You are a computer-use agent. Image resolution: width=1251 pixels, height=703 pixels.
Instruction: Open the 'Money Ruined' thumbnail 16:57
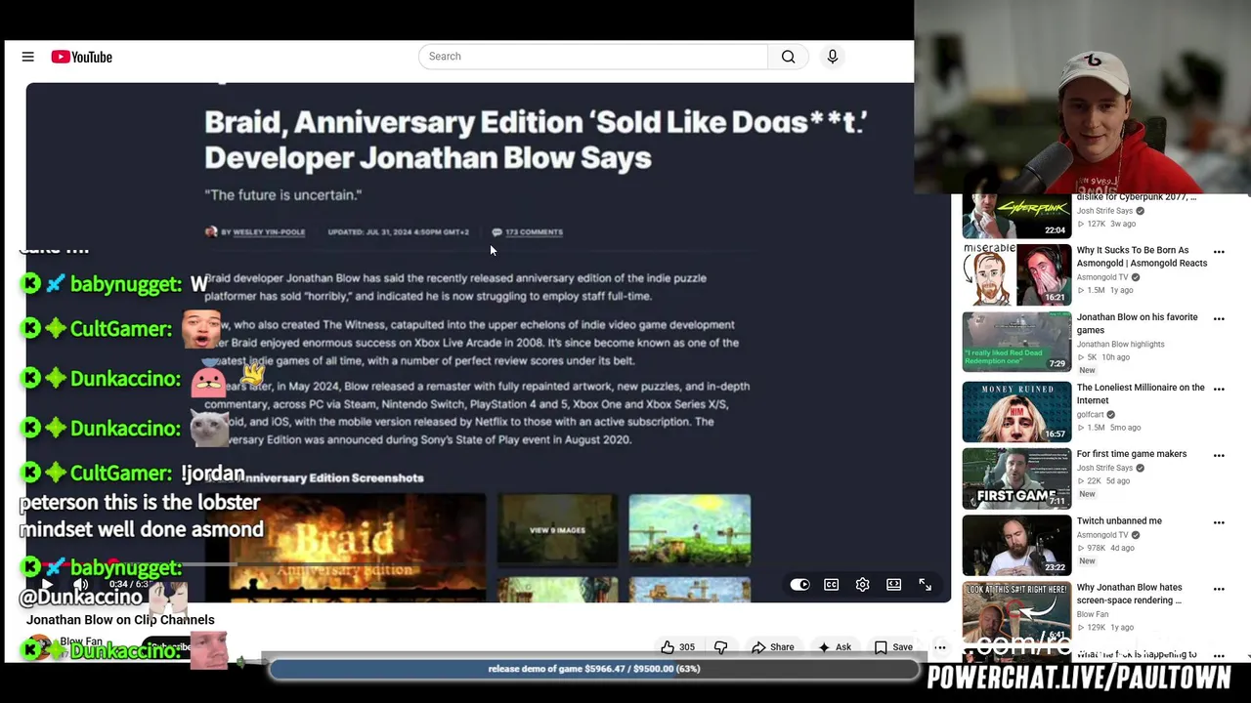[x=1016, y=412]
